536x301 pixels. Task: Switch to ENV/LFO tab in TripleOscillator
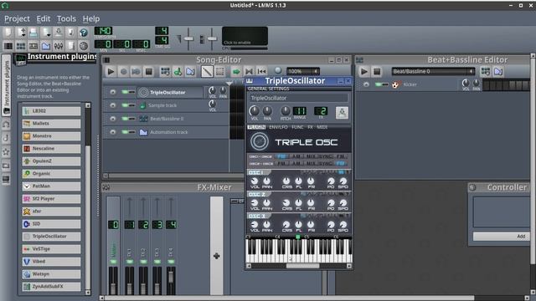click(278, 127)
